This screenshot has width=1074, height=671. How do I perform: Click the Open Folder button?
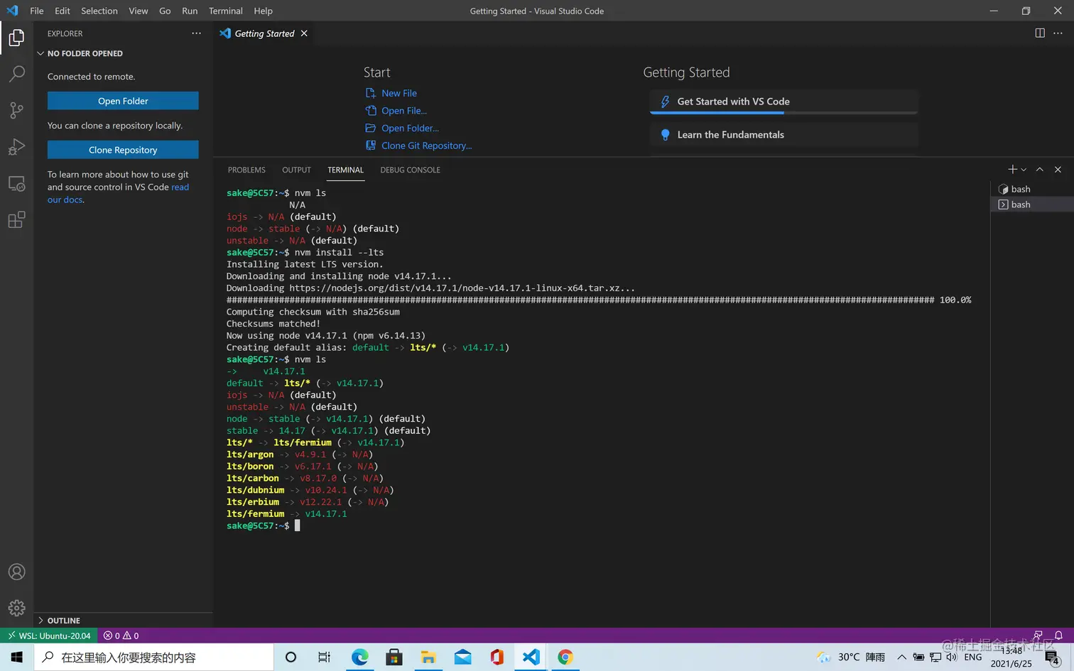pyautogui.click(x=123, y=101)
